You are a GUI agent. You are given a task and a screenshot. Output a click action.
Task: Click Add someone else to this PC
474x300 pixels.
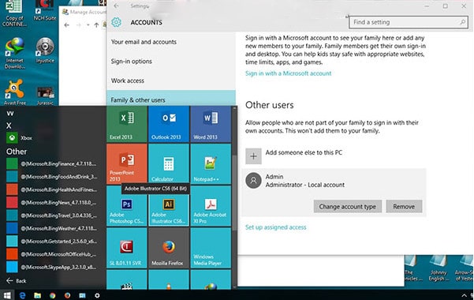point(304,152)
